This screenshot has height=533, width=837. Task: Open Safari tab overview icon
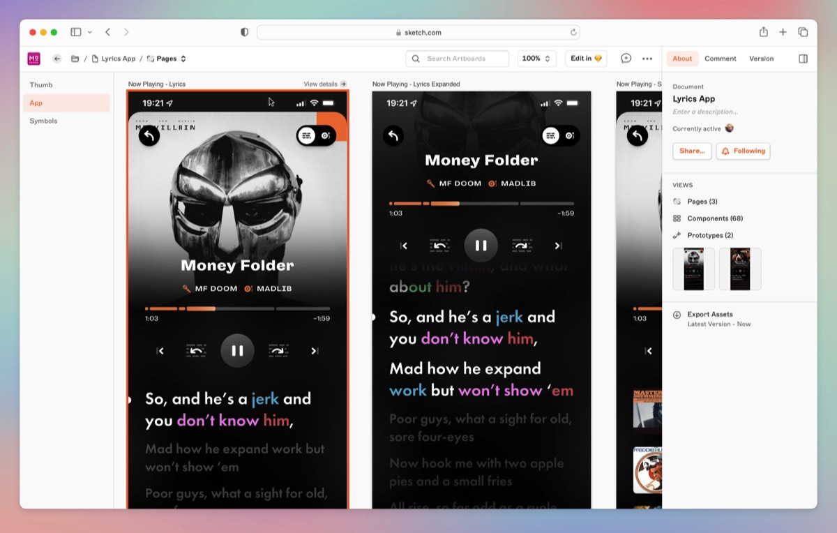click(x=803, y=32)
